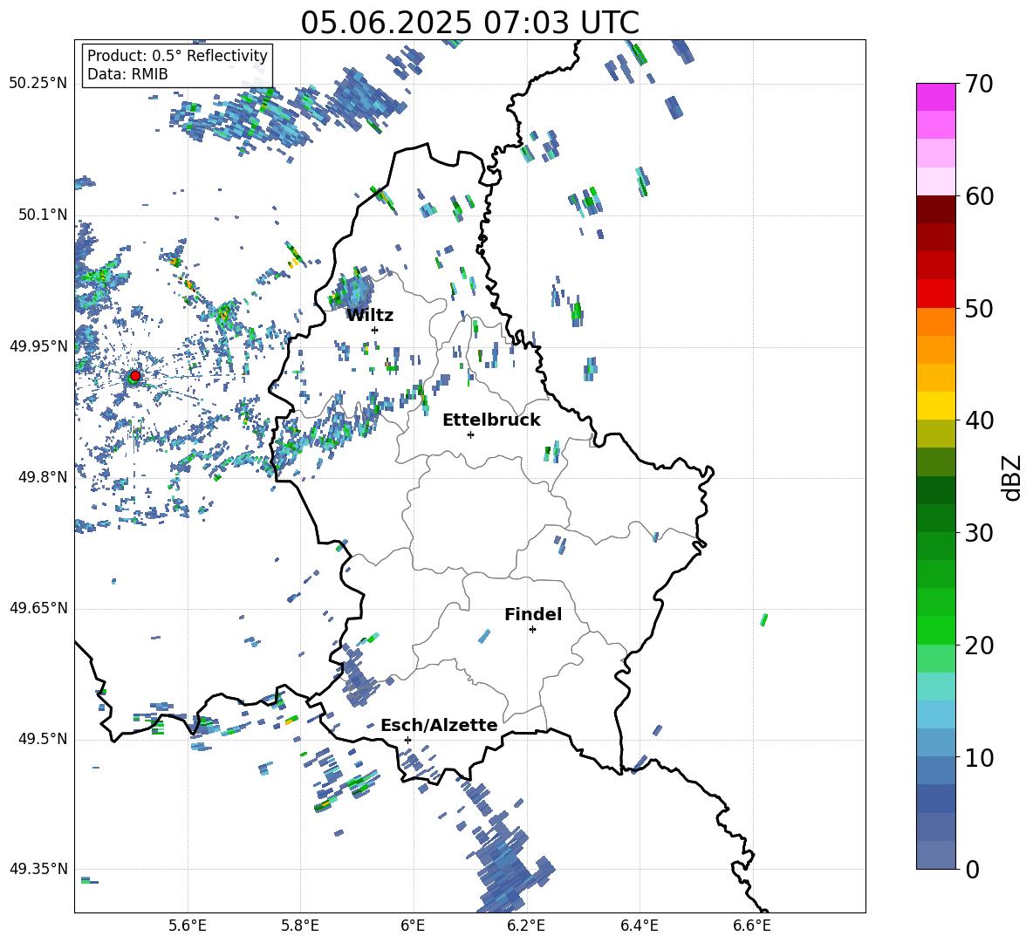Viewport: 1033px width, 943px height.
Task: Click the Data: RMIB text
Action: pyautogui.click(x=127, y=74)
